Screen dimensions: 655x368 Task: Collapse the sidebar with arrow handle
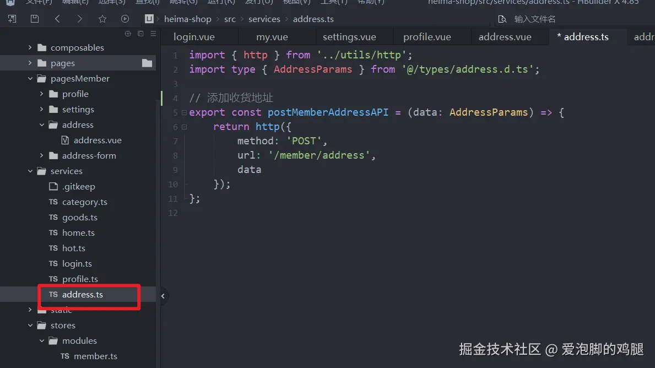(x=163, y=296)
